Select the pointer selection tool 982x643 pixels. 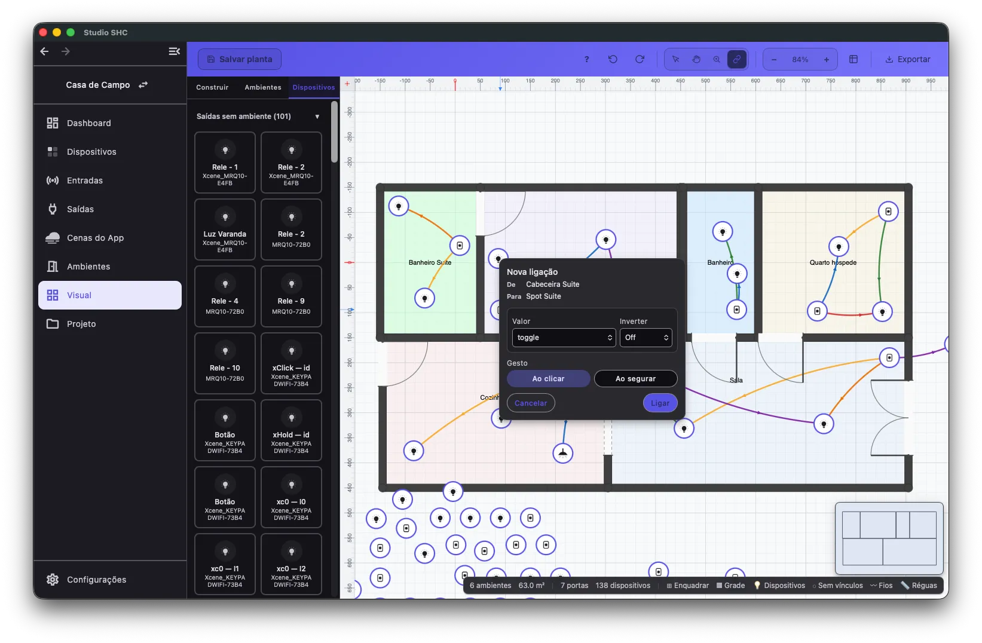(676, 59)
